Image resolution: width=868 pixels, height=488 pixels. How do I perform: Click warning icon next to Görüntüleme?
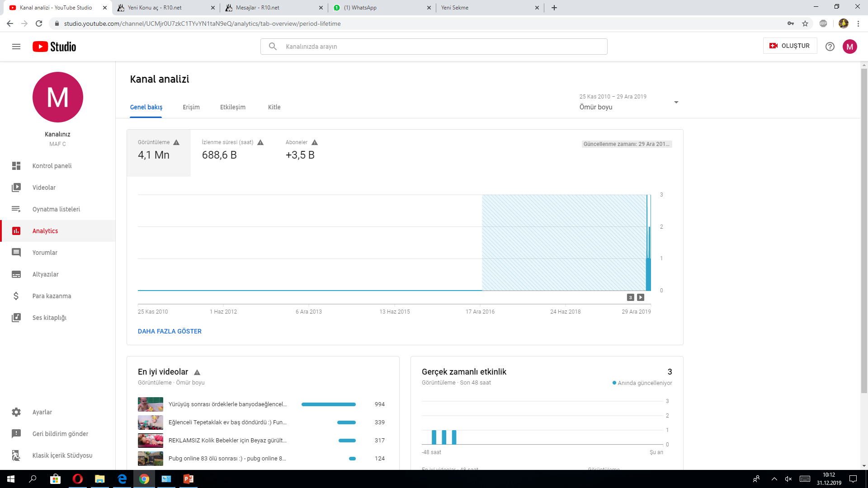pos(176,142)
